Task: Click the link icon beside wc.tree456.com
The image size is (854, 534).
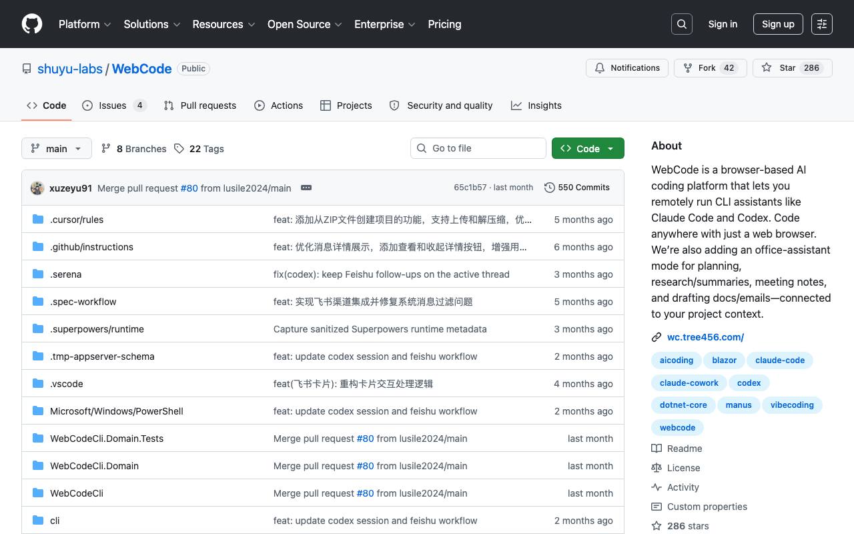Action: click(x=657, y=338)
